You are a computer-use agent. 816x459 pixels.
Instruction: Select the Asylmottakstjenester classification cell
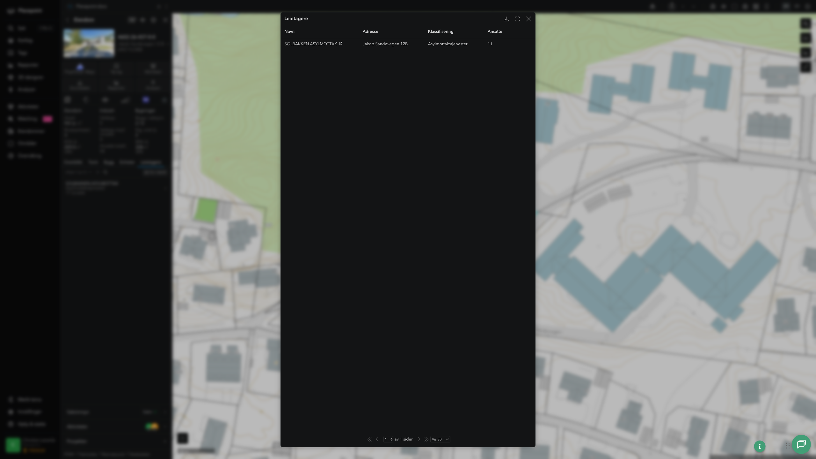[x=448, y=44]
